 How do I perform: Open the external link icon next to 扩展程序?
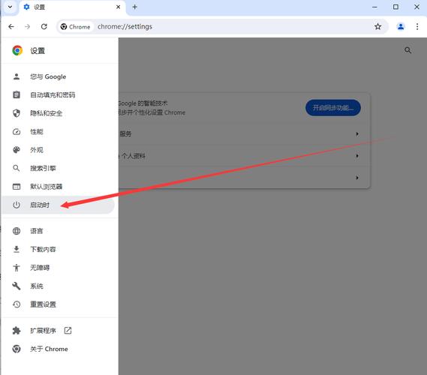[x=68, y=331]
